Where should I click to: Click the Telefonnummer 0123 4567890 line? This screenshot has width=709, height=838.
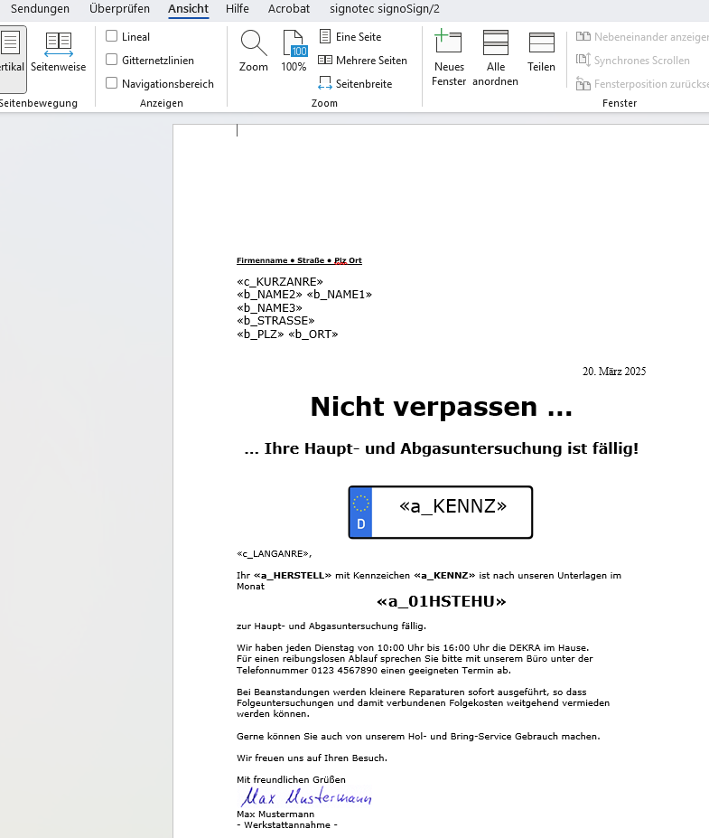pyautogui.click(x=374, y=670)
